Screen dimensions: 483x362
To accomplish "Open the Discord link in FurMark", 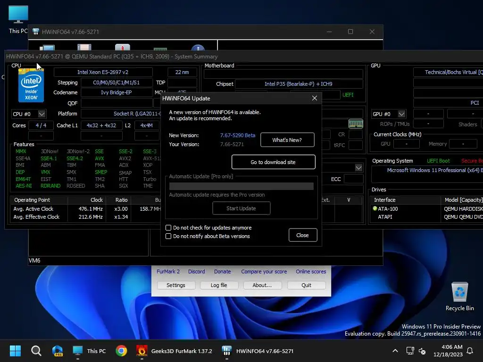I will click(197, 271).
